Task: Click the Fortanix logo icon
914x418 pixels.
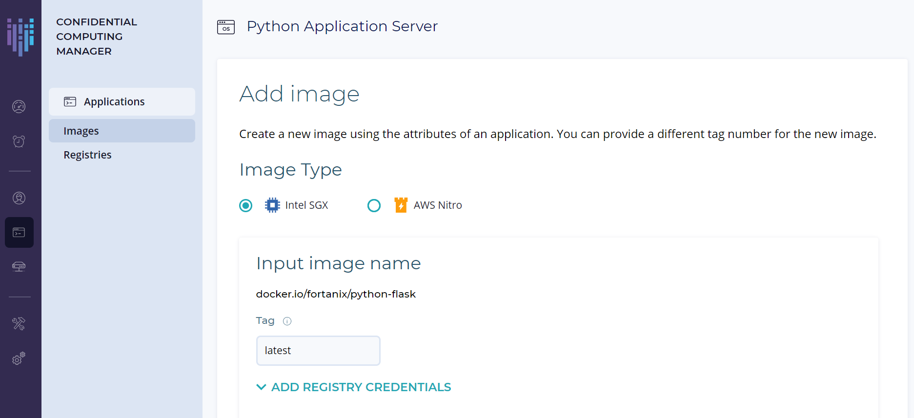Action: point(20,37)
